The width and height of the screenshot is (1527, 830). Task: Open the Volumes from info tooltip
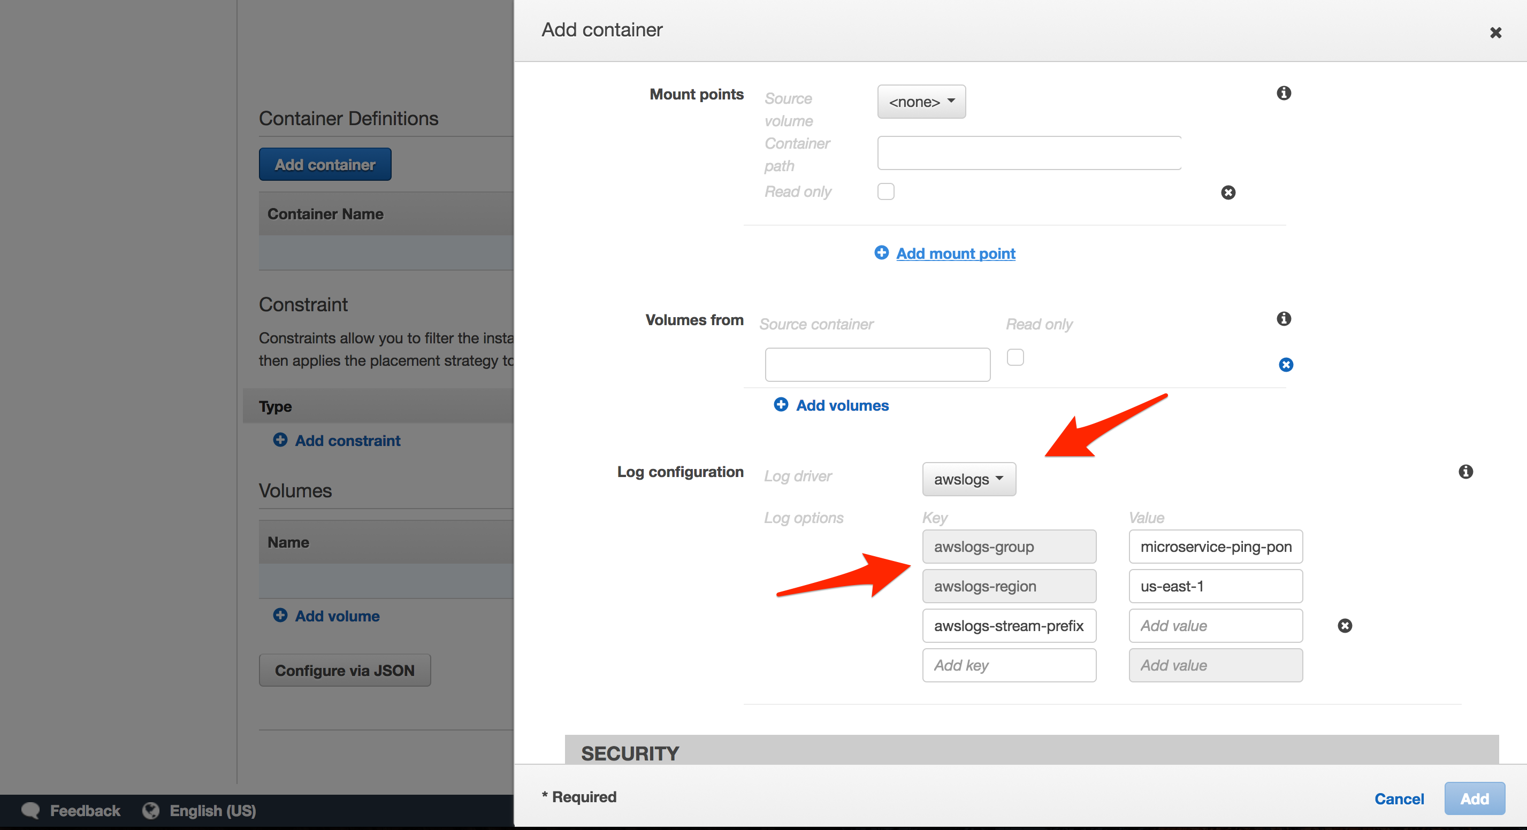click(x=1284, y=319)
